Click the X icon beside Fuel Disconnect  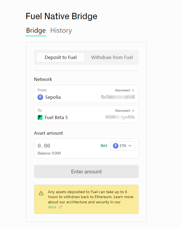click(133, 111)
